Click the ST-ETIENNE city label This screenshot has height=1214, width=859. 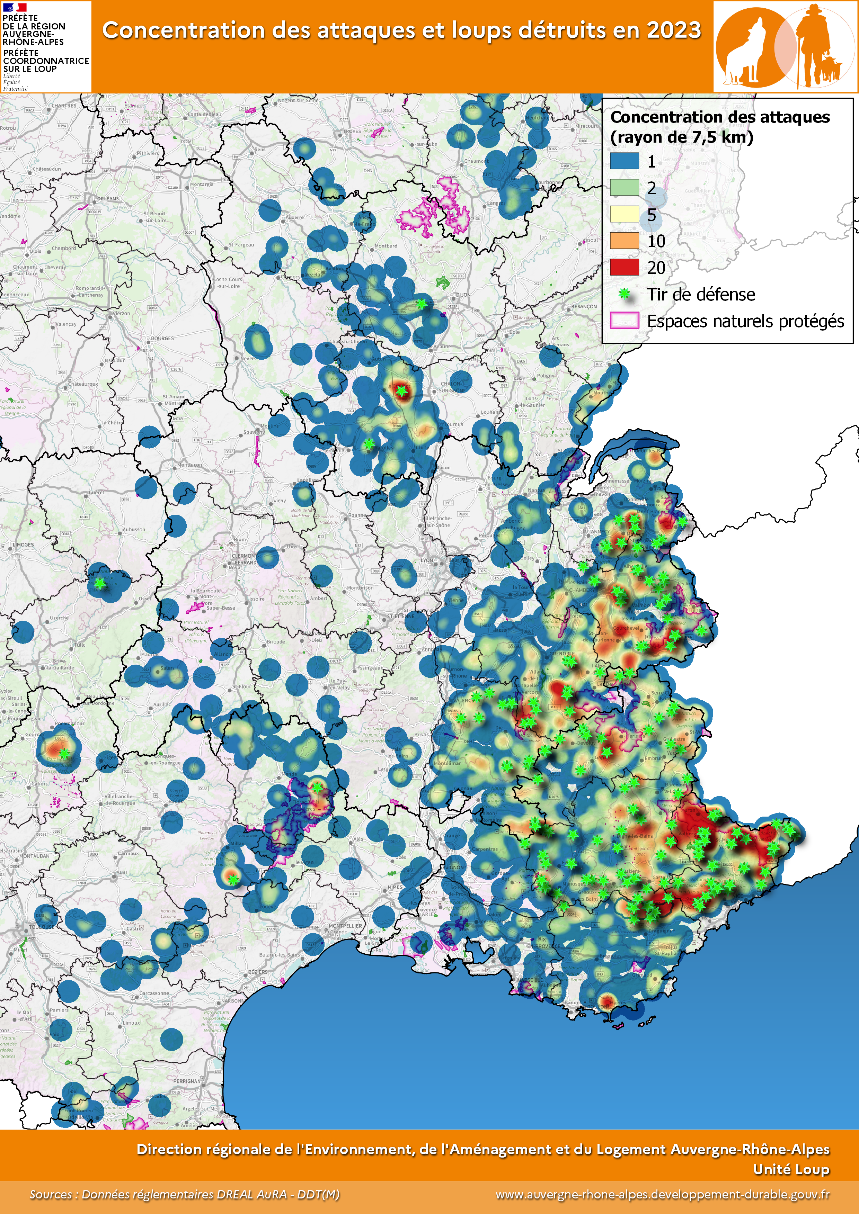(x=400, y=616)
